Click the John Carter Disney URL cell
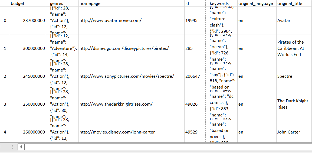312x153 pixels. point(117,132)
